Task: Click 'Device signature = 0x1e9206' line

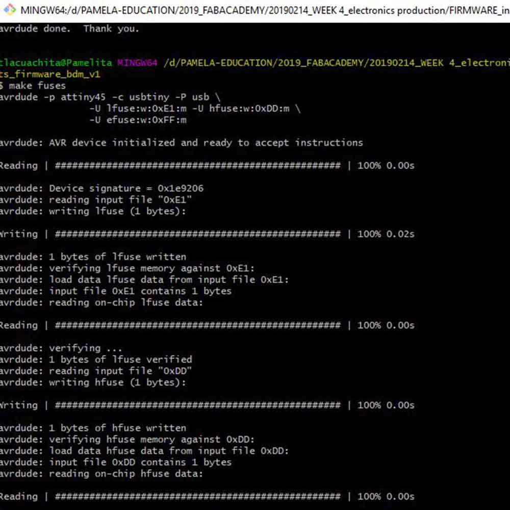Action: point(101,188)
